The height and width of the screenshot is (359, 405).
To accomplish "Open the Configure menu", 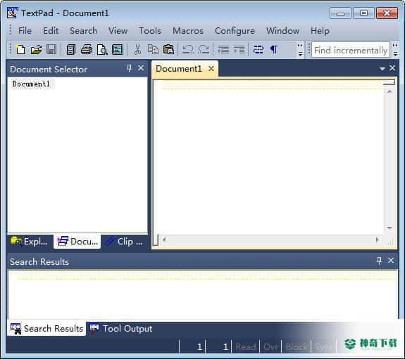I will click(235, 31).
